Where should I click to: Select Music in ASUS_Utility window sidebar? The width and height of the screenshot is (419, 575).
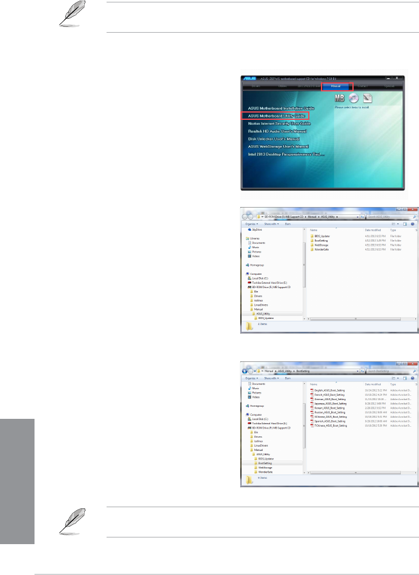tap(254, 247)
